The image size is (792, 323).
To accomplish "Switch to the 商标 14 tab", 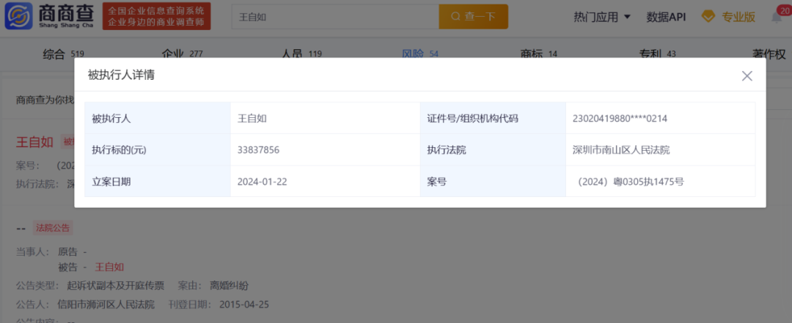I will [538, 54].
